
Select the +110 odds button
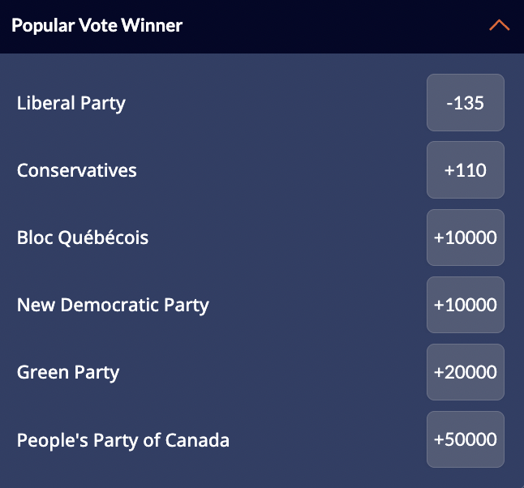(466, 170)
